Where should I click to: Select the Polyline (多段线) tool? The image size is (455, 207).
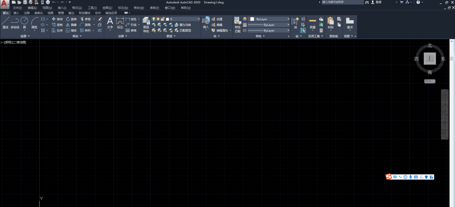(x=15, y=22)
